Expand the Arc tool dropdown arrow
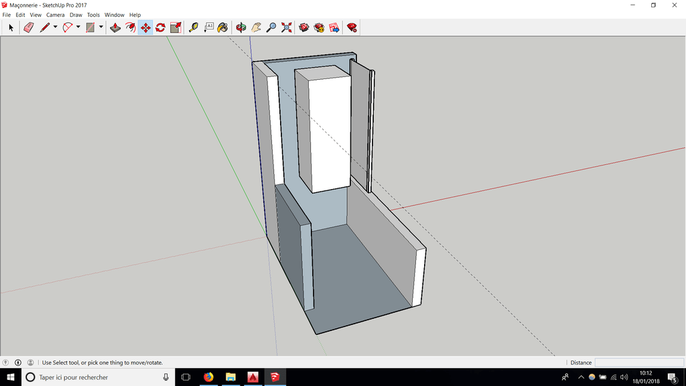The height and width of the screenshot is (386, 686). coord(78,27)
